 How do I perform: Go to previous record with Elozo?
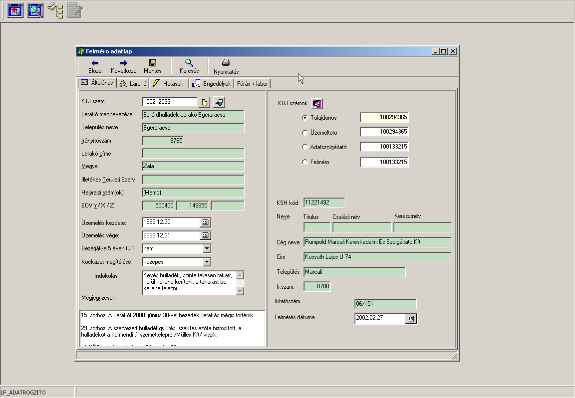pos(95,67)
